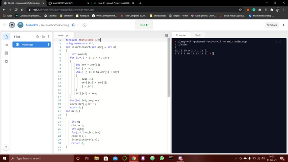Close the Repl.it browser tab
The height and width of the screenshot is (162, 288).
click(x=44, y=3)
